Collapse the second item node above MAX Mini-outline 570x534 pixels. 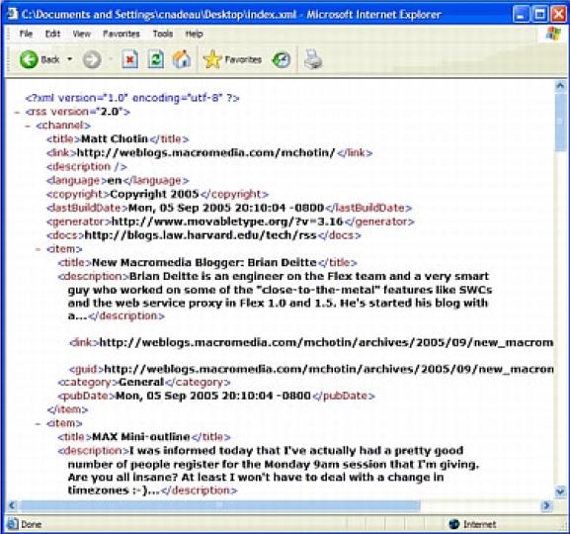coord(39,423)
